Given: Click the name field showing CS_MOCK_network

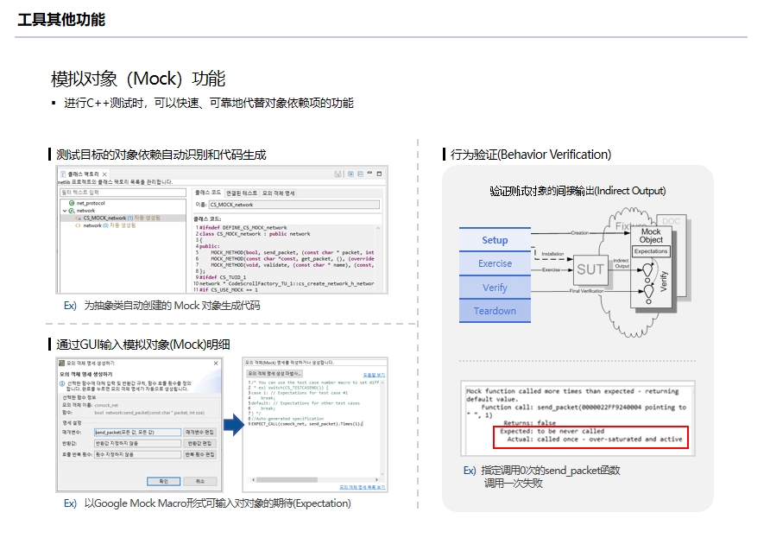Looking at the screenshot, I should tap(294, 205).
